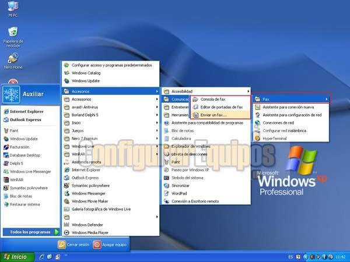Launch Internet Explorer from pinned Start list

pyautogui.click(x=24, y=112)
